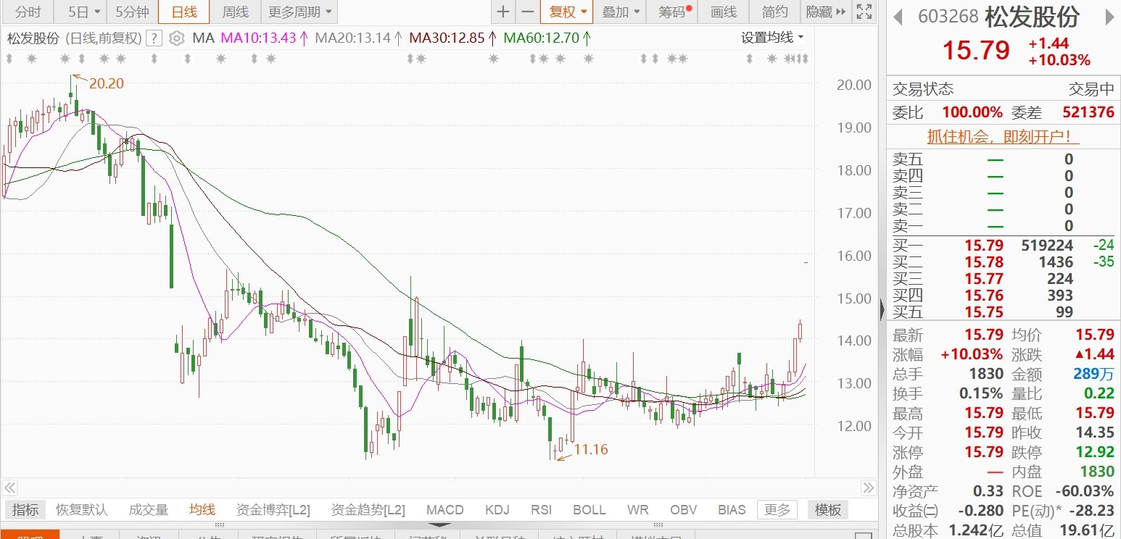Open fullscreen chart view icon
The width and height of the screenshot is (1121, 539).
(863, 12)
